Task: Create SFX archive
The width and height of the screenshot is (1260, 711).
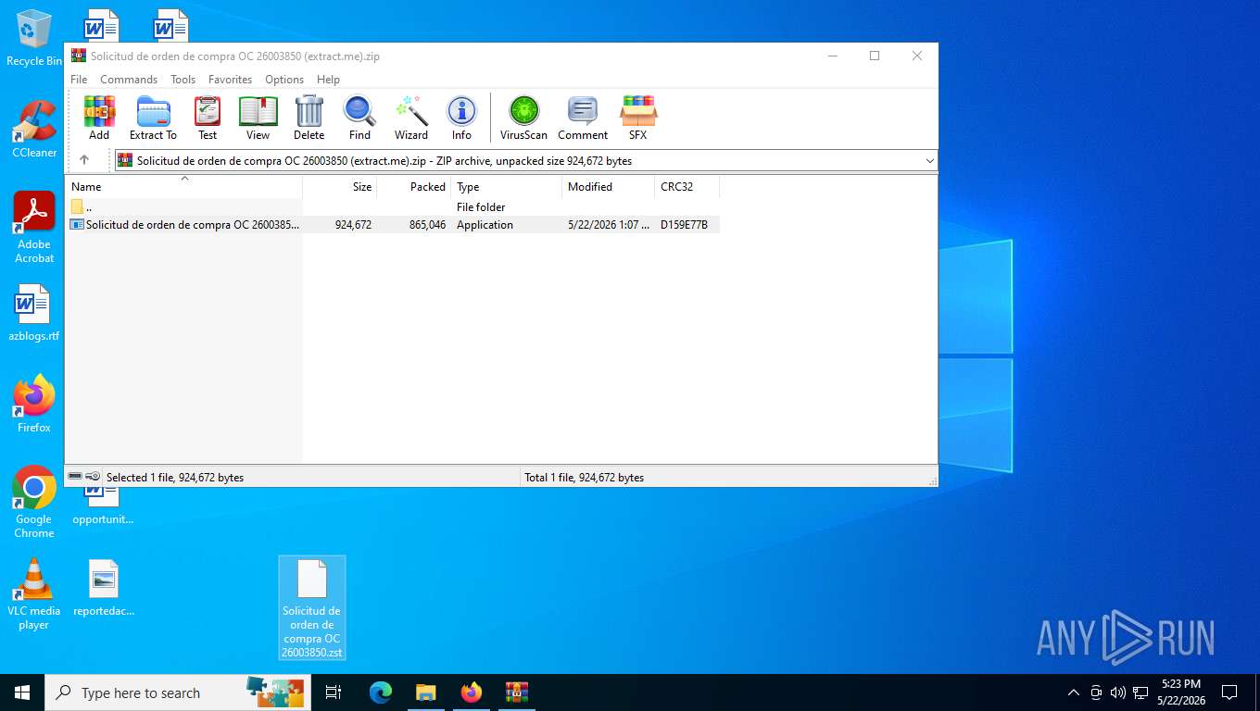Action: coord(638,118)
